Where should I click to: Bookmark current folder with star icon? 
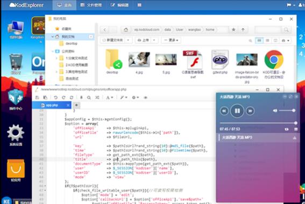coord(233,30)
